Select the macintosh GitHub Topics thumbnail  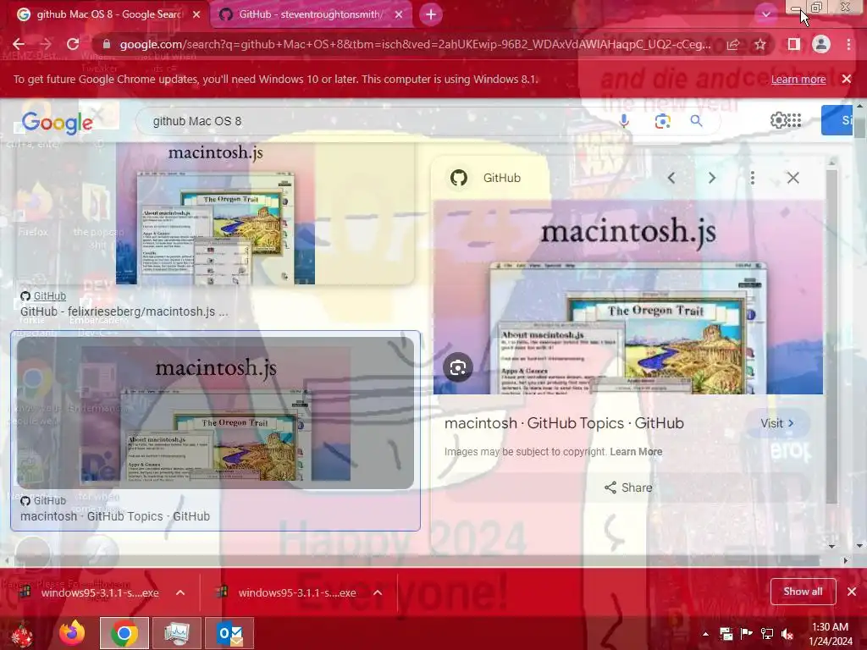point(216,413)
